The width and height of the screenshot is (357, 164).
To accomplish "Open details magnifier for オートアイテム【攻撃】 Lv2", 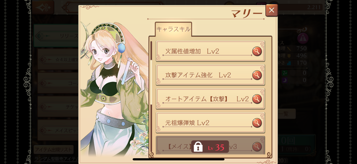I will [257, 99].
